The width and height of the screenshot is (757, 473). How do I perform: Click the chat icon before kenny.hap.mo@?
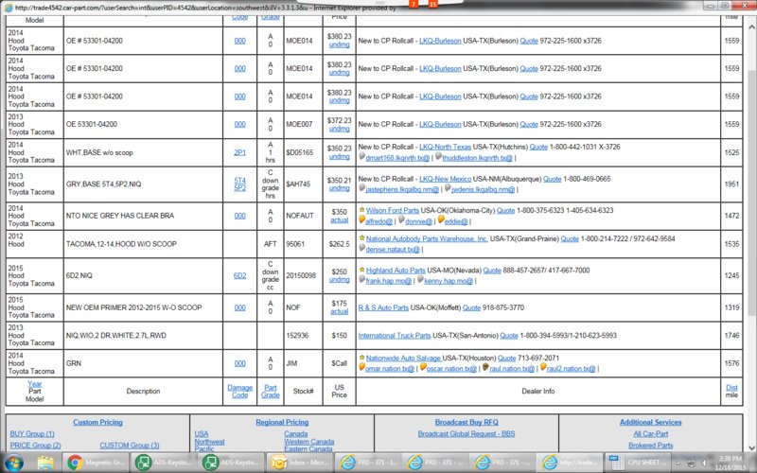pyautogui.click(x=420, y=279)
